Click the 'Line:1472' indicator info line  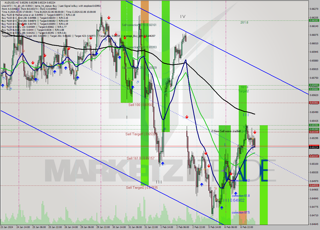[51, 6]
